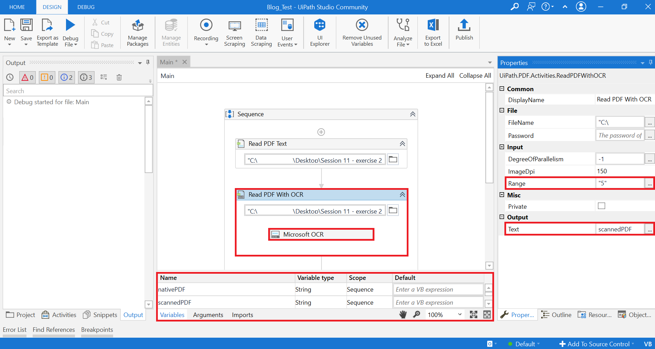This screenshot has width=655, height=349.
Task: Toggle the Output list view icon
Action: click(x=104, y=77)
